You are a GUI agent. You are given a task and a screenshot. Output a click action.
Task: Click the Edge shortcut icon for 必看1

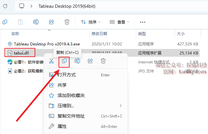click(x=10, y=62)
